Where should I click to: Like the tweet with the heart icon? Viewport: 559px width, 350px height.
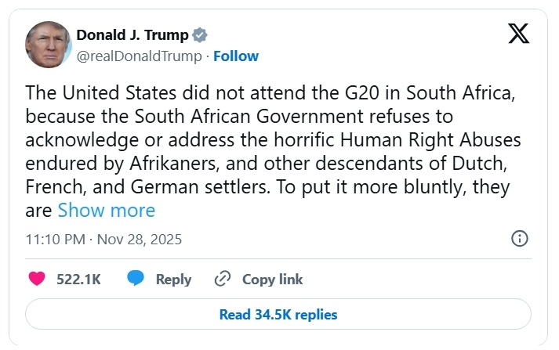[x=37, y=279]
